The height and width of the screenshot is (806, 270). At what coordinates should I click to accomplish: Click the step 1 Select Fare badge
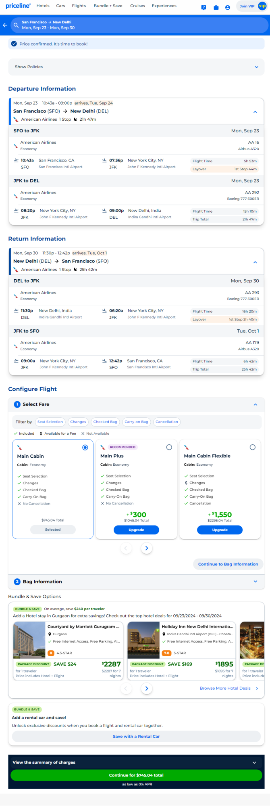coord(17,404)
